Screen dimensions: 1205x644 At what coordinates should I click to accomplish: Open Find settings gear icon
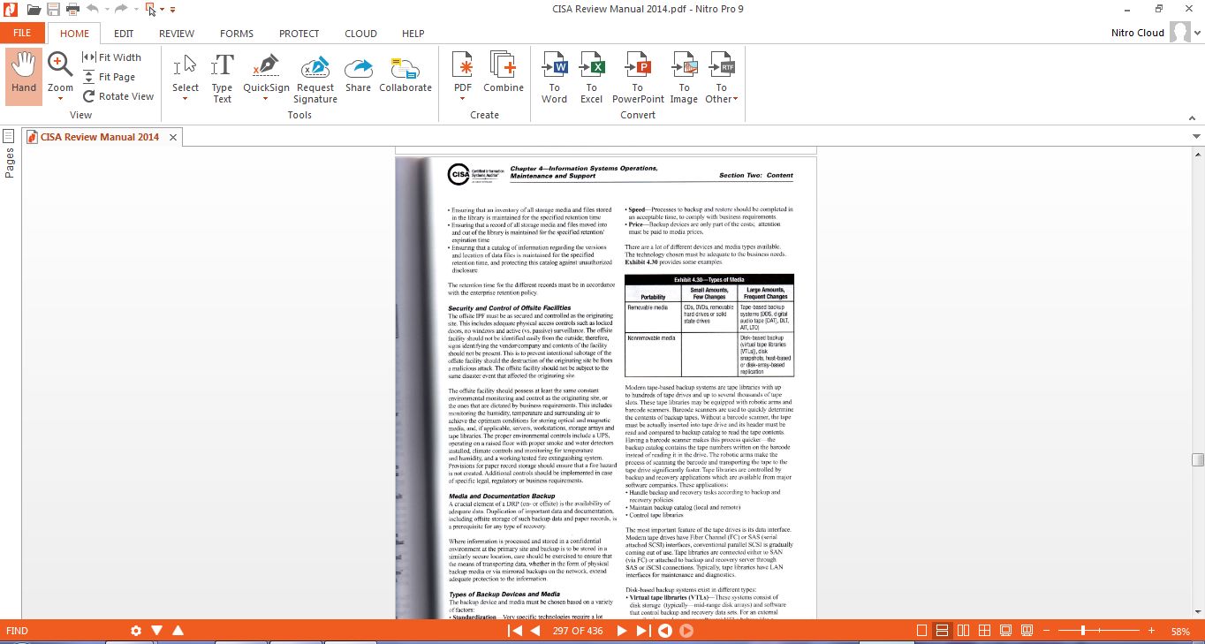136,631
